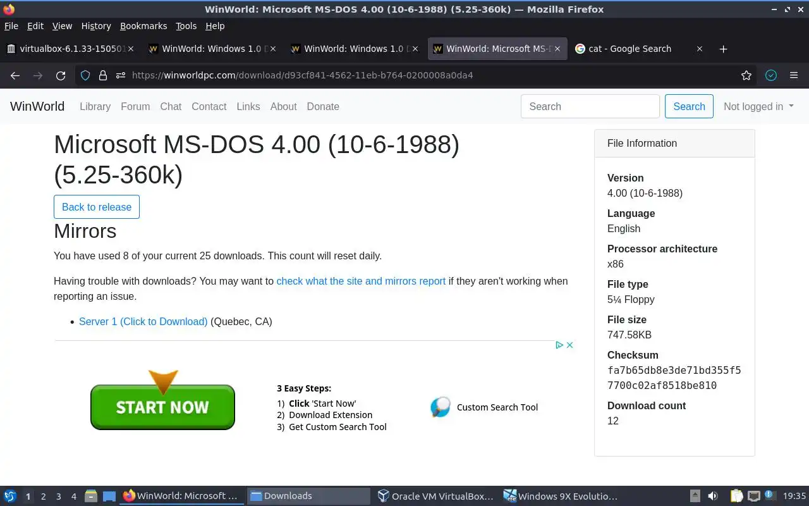Open the Donate page
809x506 pixels.
(323, 106)
